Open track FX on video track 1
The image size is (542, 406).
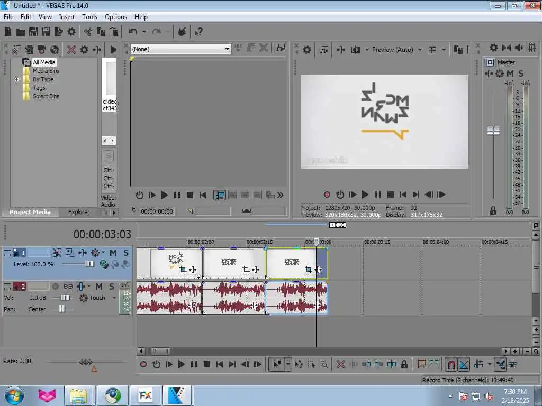tap(83, 253)
